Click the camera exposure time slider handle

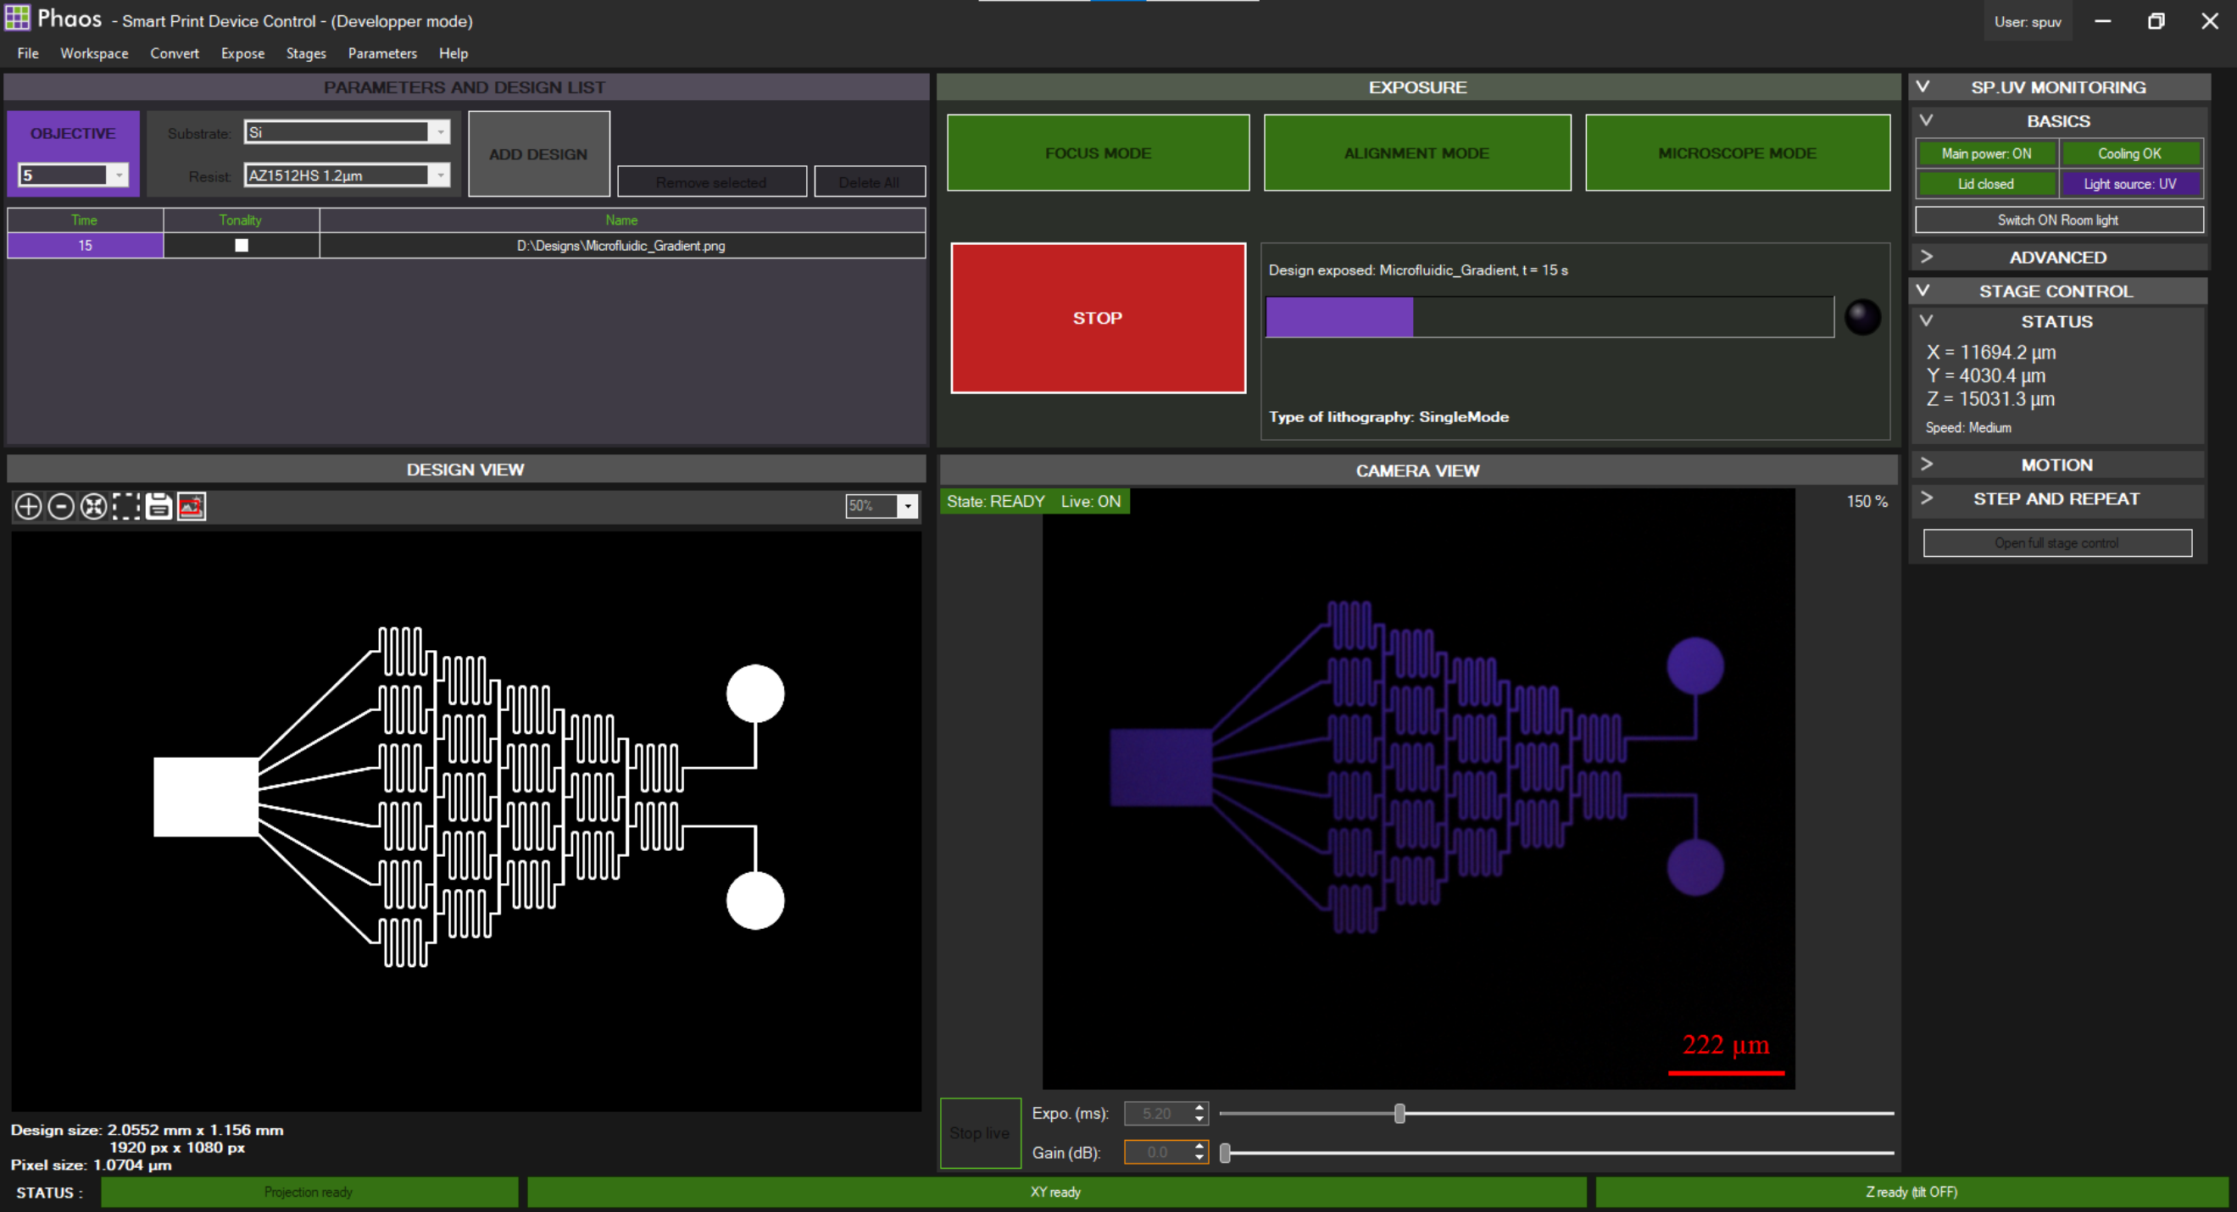(x=1399, y=1114)
